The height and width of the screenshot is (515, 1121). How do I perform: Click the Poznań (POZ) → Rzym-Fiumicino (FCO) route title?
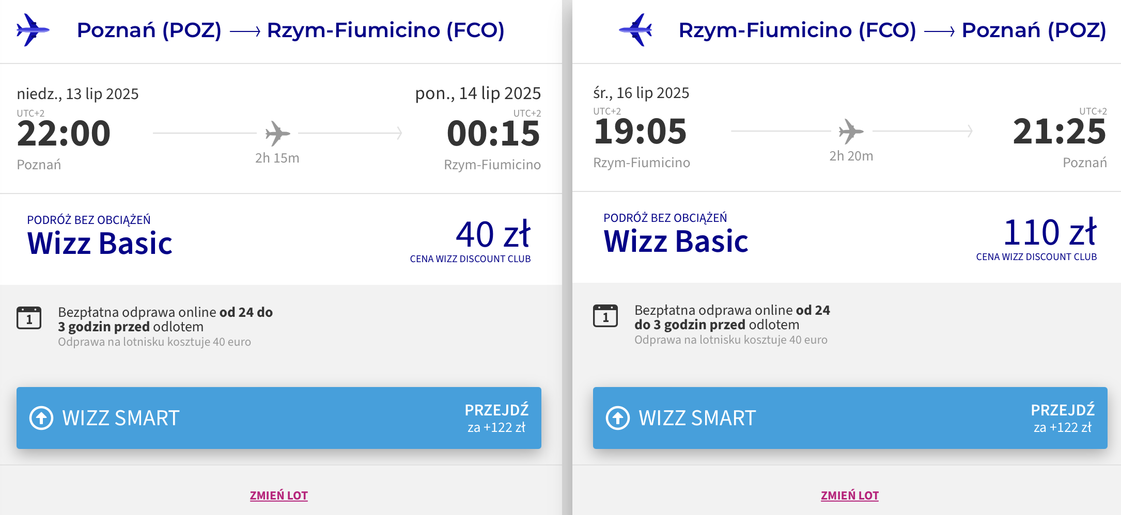pos(291,30)
